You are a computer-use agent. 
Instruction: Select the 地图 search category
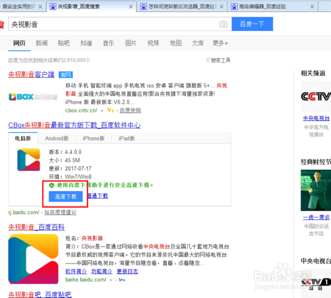[x=175, y=43]
